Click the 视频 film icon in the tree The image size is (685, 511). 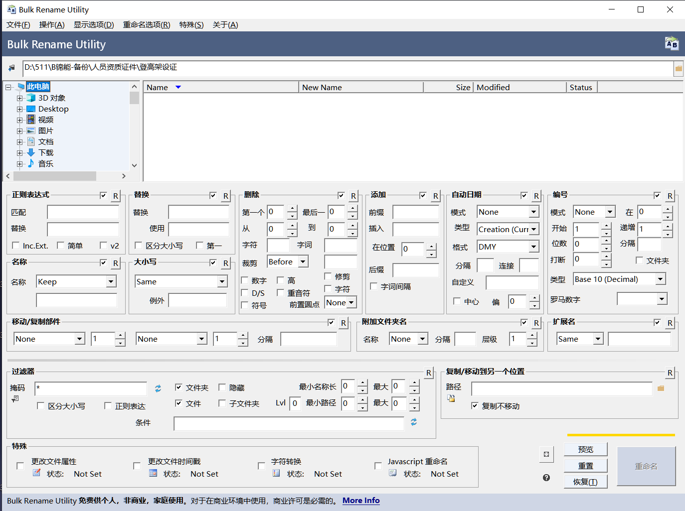(x=31, y=120)
